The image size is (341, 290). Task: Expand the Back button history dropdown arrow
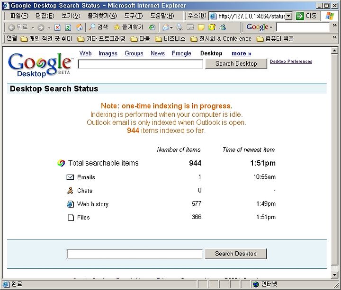coord(33,27)
